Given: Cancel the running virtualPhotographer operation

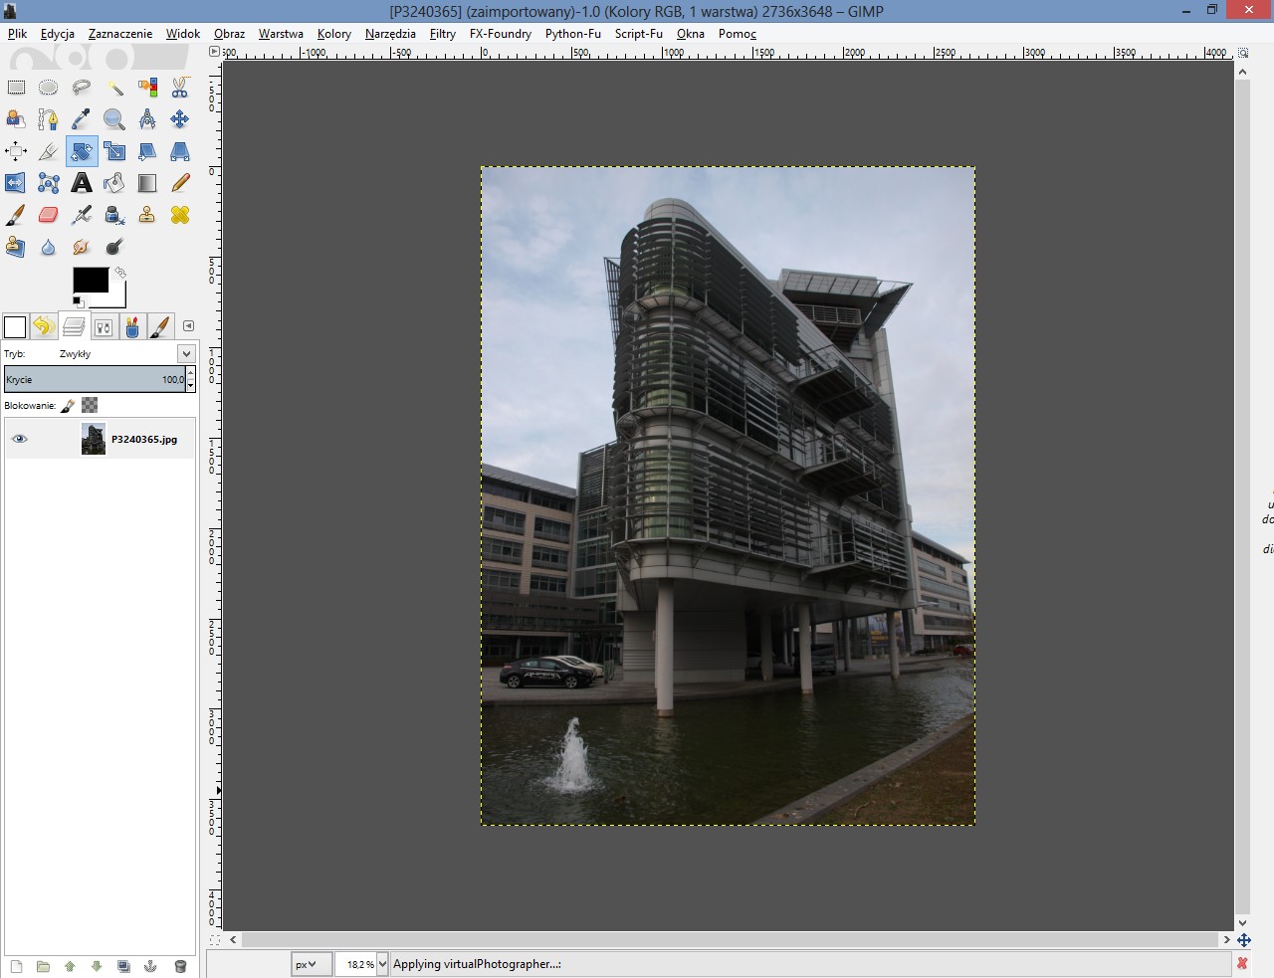Looking at the screenshot, I should (x=1242, y=963).
